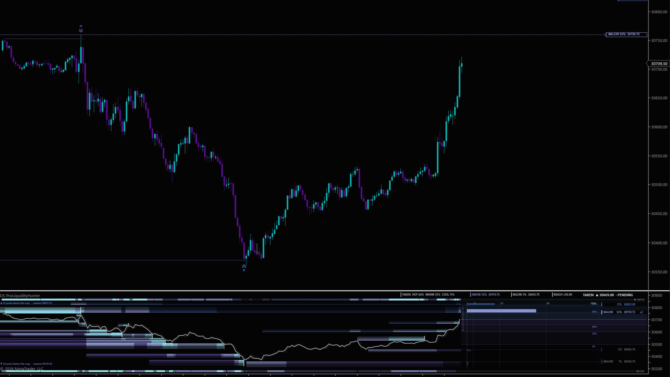Click the H ABOVE label in panel

639,300
